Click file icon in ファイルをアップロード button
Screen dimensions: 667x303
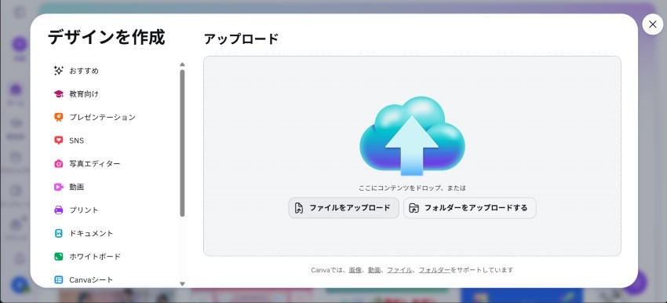click(x=299, y=208)
